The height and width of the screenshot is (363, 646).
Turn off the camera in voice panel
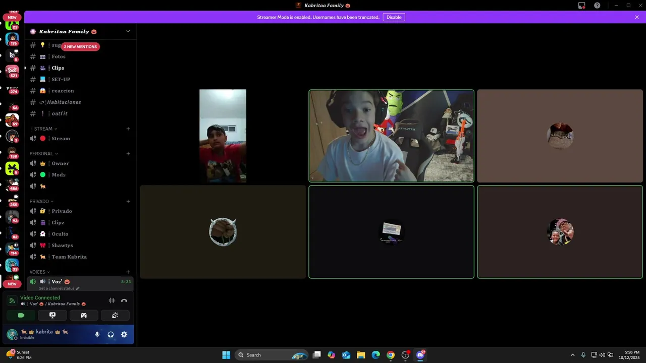pyautogui.click(x=21, y=315)
